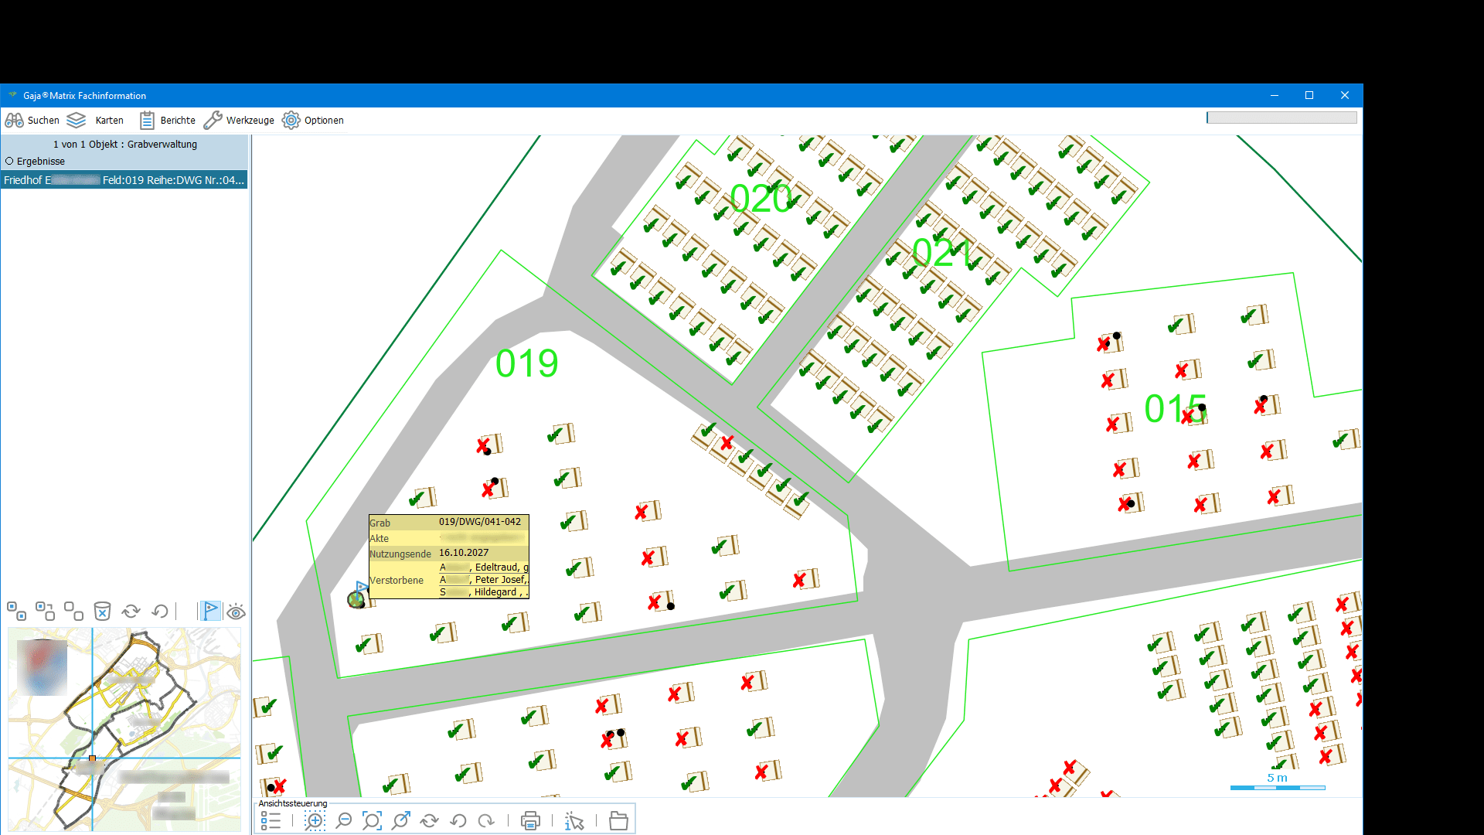
Task: Select the Friedhof Feld:019 result row
Action: coord(124,180)
